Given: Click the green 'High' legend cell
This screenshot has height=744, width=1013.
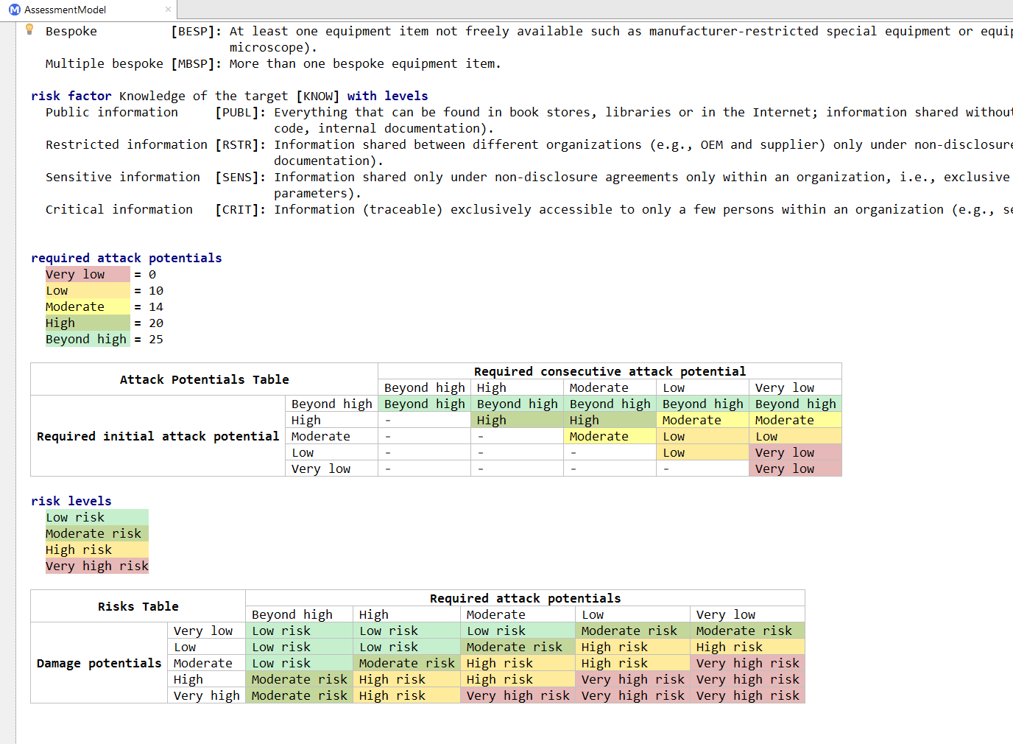Looking at the screenshot, I should (60, 323).
